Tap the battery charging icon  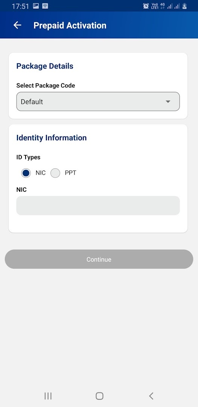click(x=184, y=6)
